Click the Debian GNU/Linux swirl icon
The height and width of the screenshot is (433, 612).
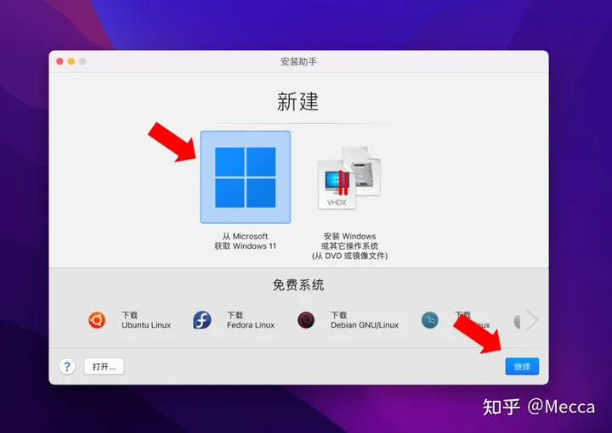[306, 320]
